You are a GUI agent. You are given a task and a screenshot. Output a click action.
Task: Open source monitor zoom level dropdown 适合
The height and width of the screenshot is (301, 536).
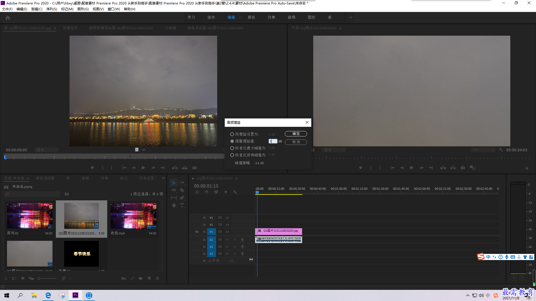(x=46, y=150)
